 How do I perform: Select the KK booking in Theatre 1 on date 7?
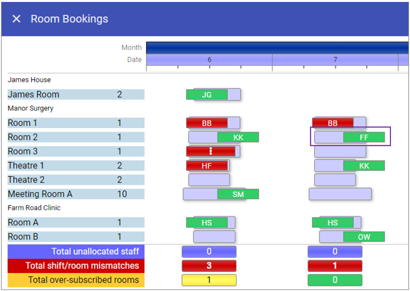[364, 166]
